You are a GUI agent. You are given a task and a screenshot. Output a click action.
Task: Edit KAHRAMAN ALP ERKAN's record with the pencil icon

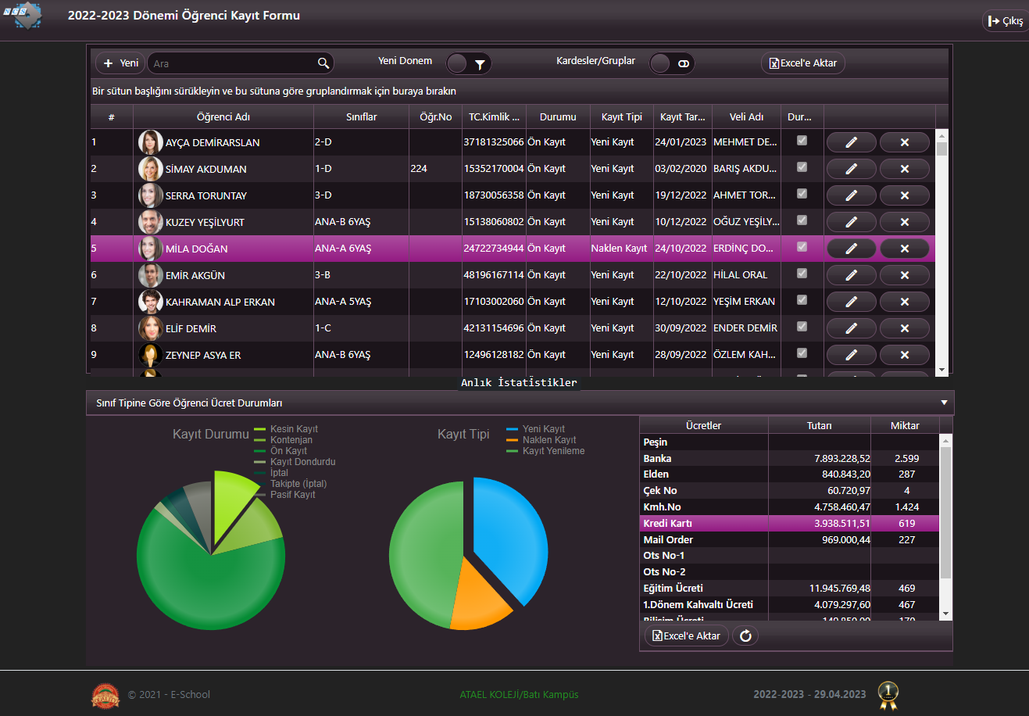tap(851, 302)
